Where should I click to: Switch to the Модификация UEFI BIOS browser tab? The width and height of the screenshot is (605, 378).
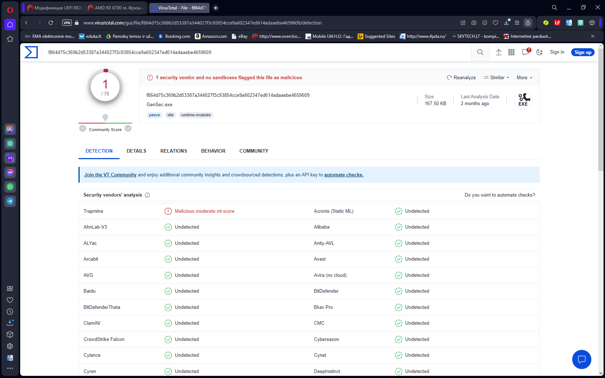pyautogui.click(x=55, y=8)
